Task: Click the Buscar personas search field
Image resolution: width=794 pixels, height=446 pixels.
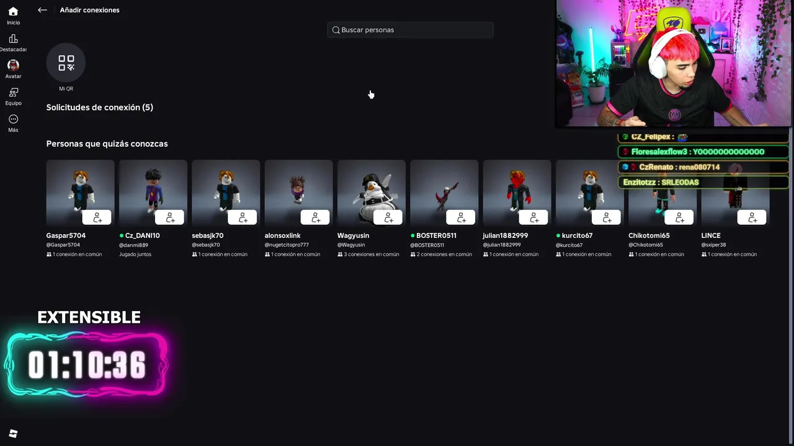Action: [410, 30]
